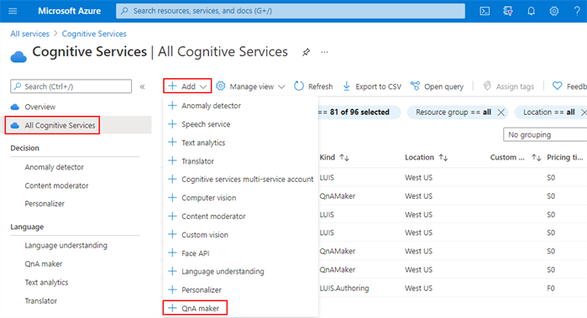The height and width of the screenshot is (318, 587).
Task: Select Cognitive services multi-service account
Action: [248, 180]
